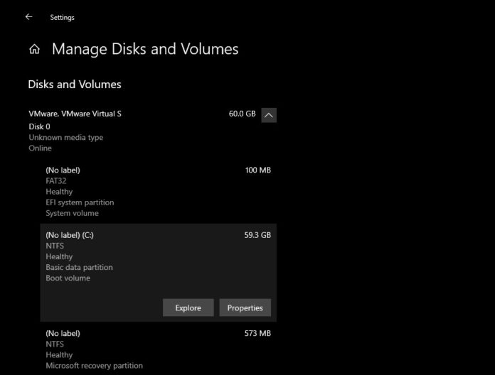Viewport: 495px width, 375px height.
Task: Go to Settings home via house icon
Action: [x=34, y=50]
